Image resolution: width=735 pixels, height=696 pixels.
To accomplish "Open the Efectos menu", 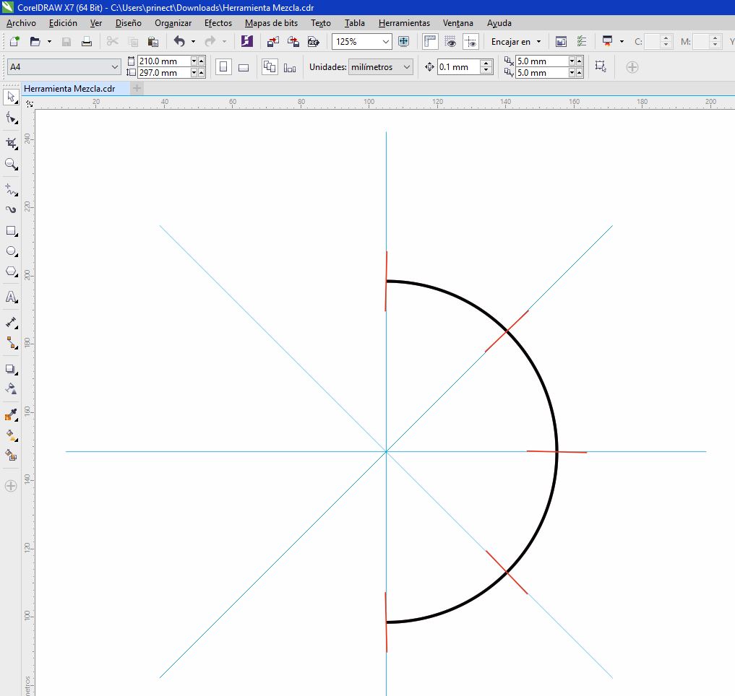I will tap(218, 23).
